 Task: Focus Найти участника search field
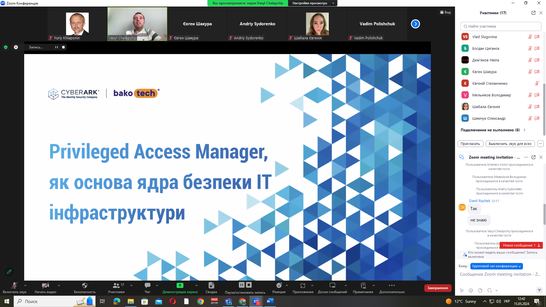click(x=500, y=26)
